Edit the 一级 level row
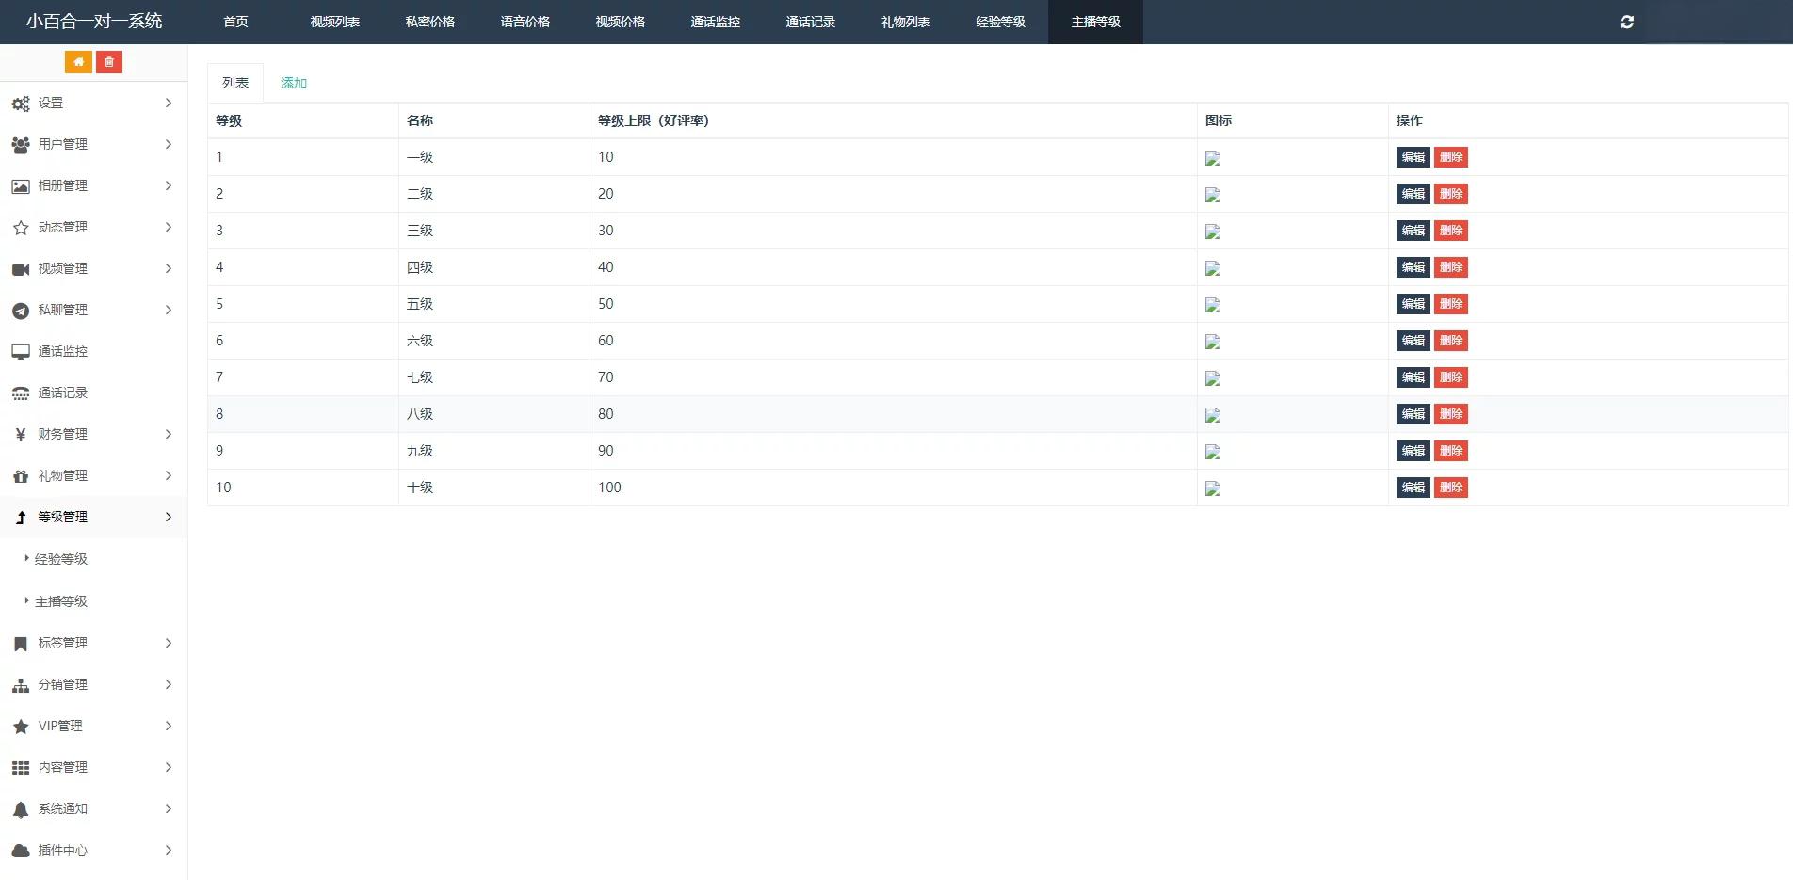The height and width of the screenshot is (880, 1793). coord(1413,157)
